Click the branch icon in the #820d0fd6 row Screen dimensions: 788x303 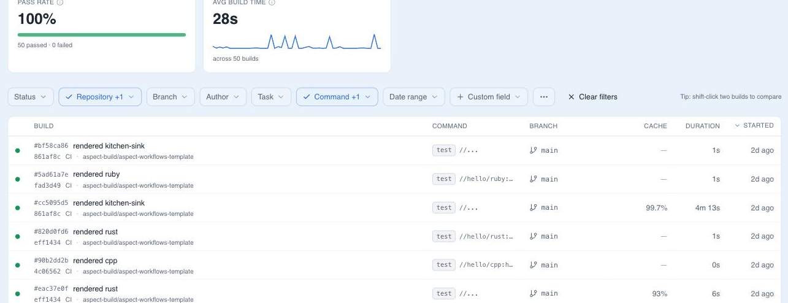[533, 236]
